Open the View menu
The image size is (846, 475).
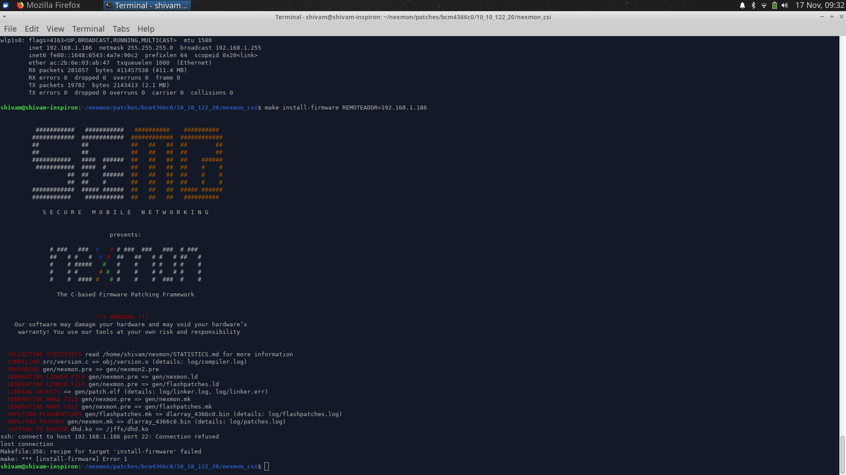(x=56, y=29)
